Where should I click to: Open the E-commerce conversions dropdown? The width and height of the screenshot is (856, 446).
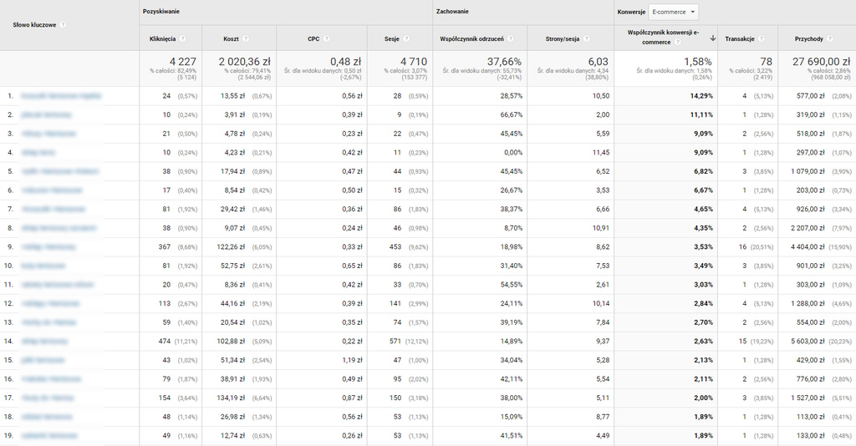point(673,12)
